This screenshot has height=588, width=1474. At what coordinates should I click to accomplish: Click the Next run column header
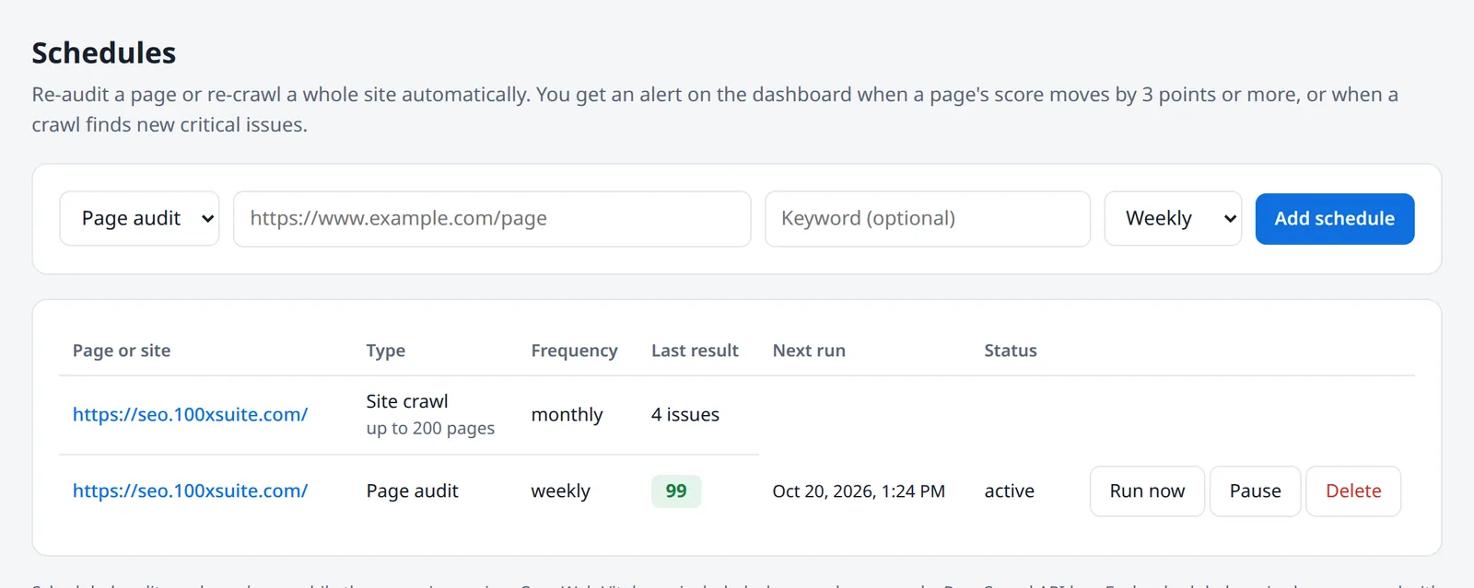pos(809,351)
